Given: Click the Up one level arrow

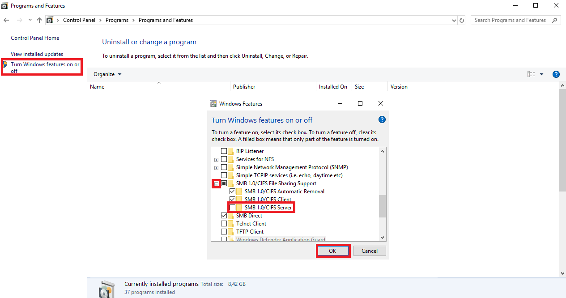Looking at the screenshot, I should coord(39,20).
